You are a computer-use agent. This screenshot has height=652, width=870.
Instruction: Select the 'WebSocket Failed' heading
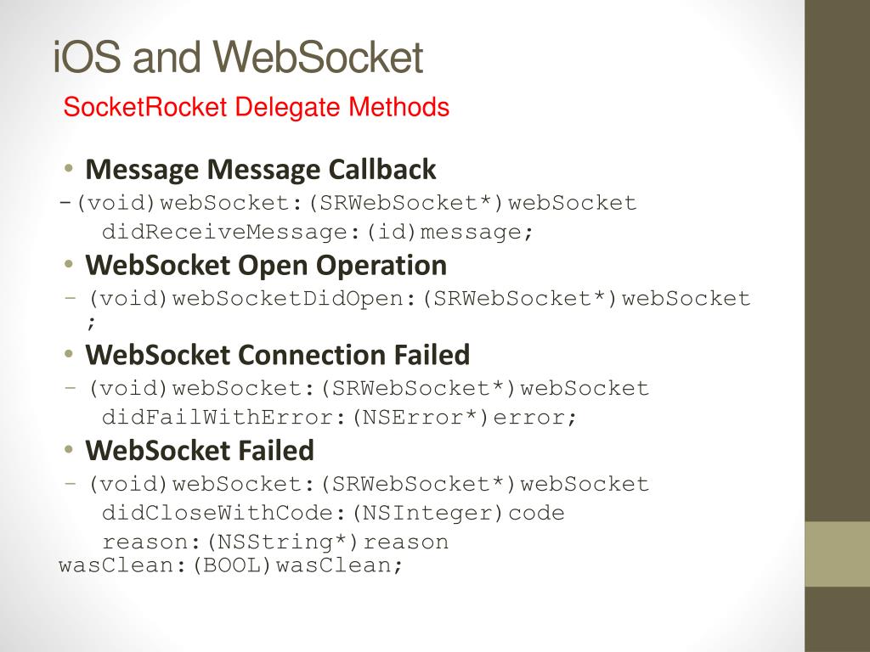pyautogui.click(x=200, y=450)
